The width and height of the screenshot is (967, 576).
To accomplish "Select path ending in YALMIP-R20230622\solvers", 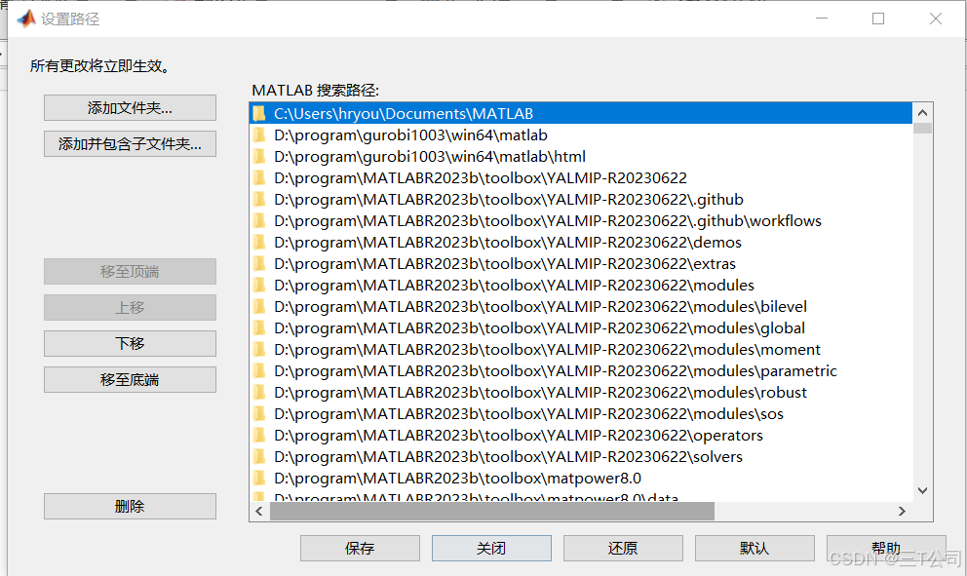I will 581,457.
